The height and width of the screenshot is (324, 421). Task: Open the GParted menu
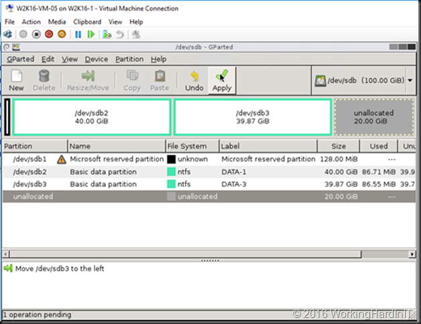(x=20, y=59)
